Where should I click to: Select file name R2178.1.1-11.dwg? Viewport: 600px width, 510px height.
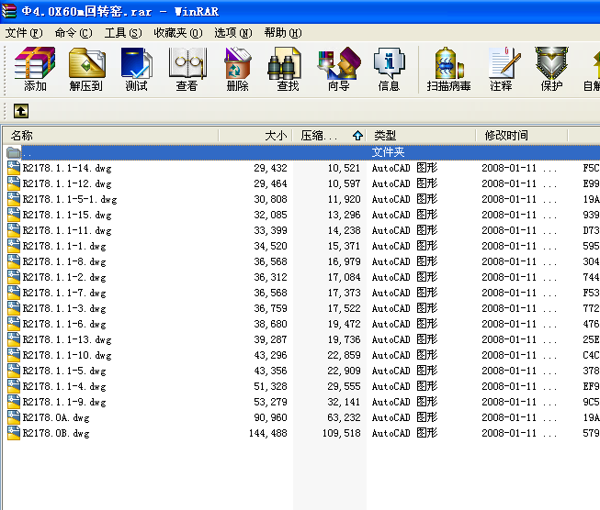[67, 231]
